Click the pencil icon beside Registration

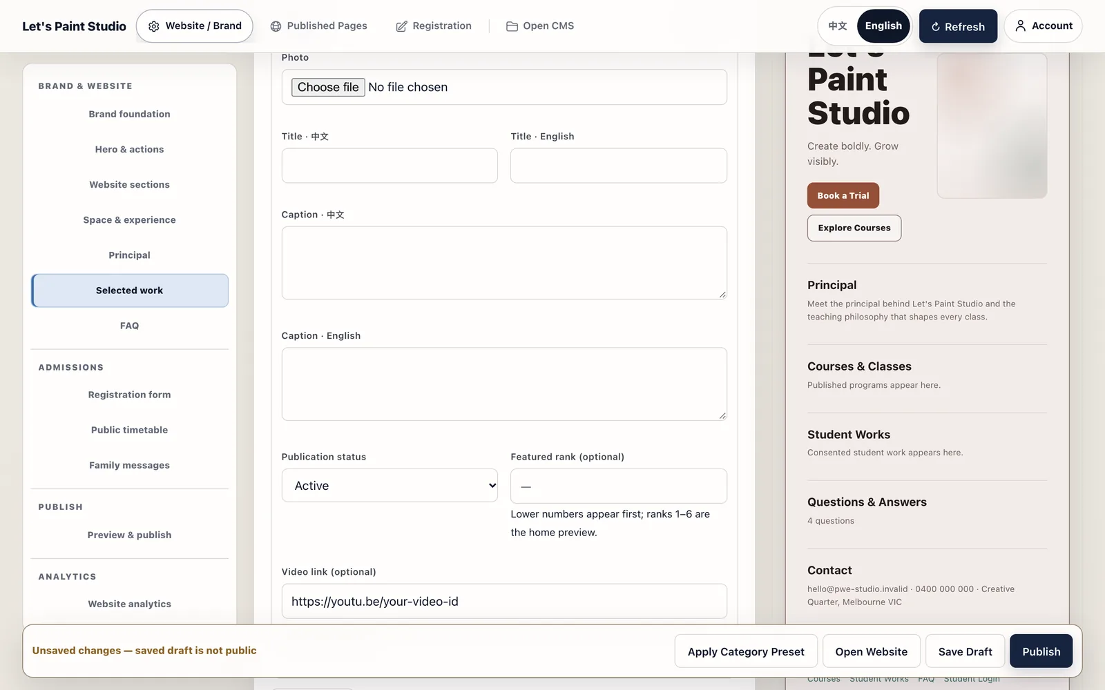tap(401, 26)
